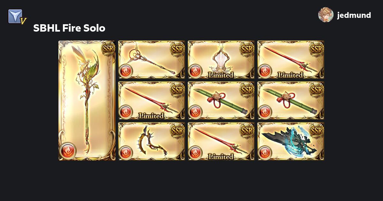383x201 pixels.
Task: Select bottom-row red sword Limited weapon
Action: pos(221,141)
